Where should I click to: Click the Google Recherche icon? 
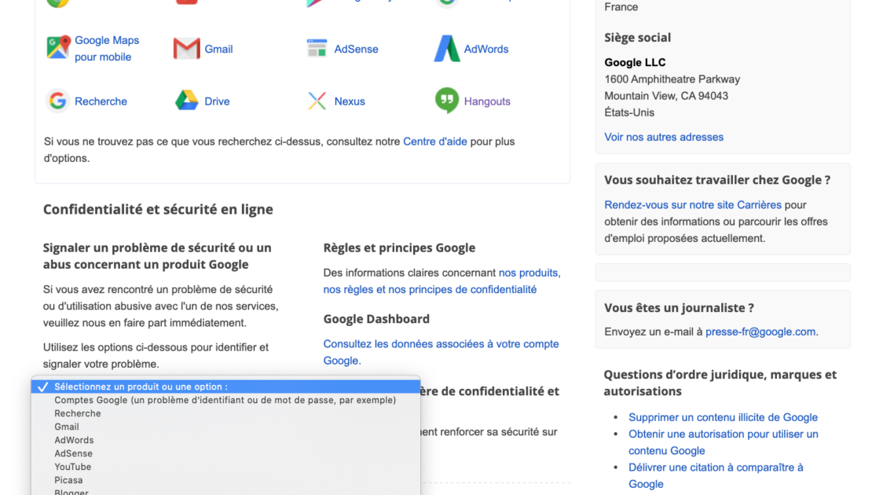(x=57, y=101)
